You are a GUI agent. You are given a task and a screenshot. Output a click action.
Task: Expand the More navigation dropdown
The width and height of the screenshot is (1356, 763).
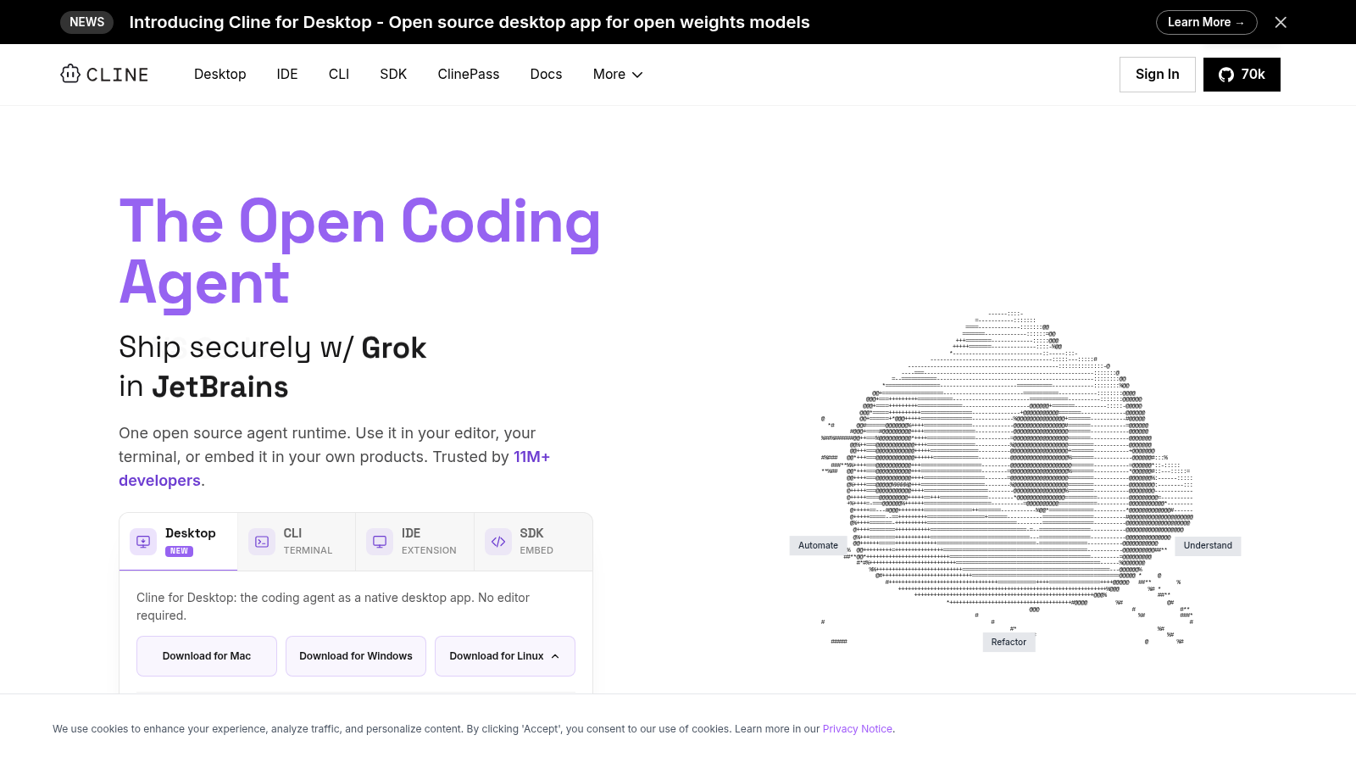click(x=618, y=75)
